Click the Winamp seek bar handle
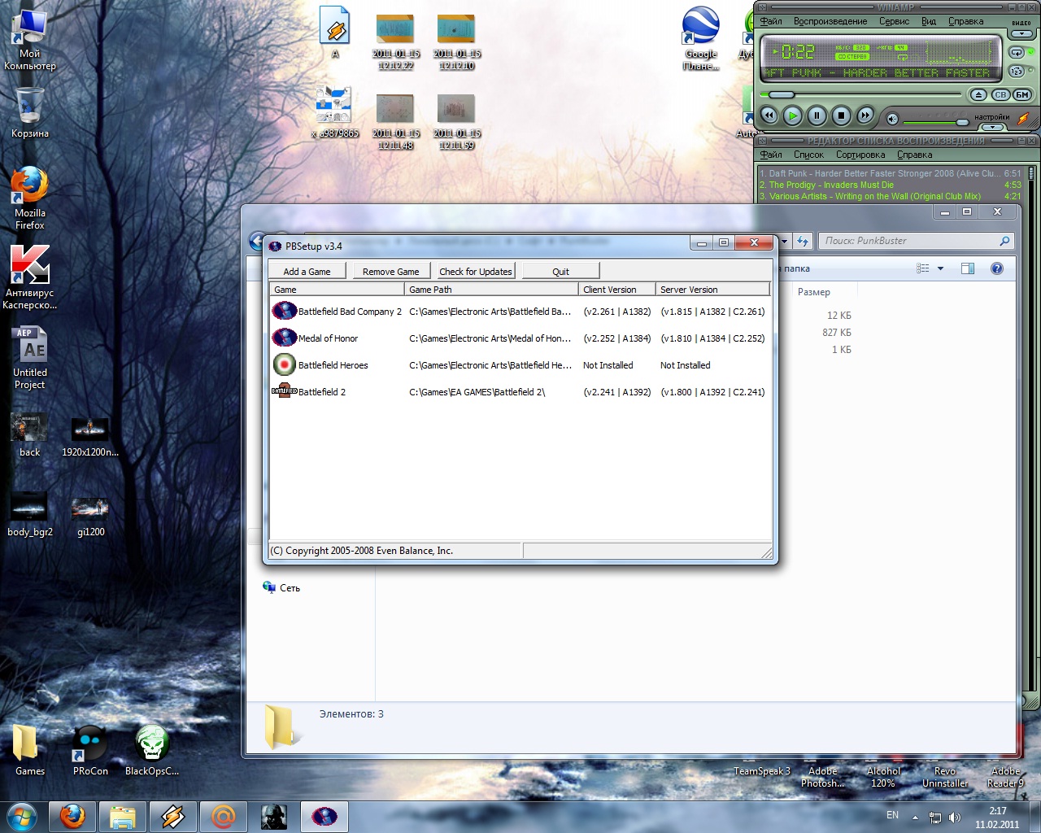1041x833 pixels. 782,95
